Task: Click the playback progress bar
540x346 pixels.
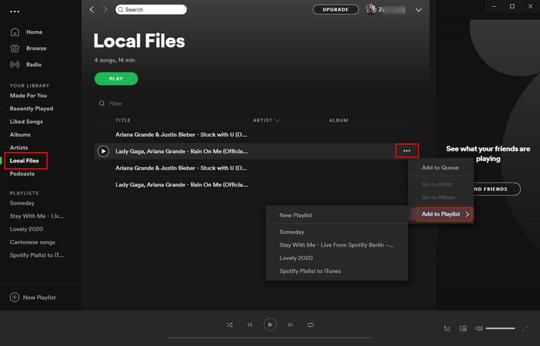Action: [270, 338]
